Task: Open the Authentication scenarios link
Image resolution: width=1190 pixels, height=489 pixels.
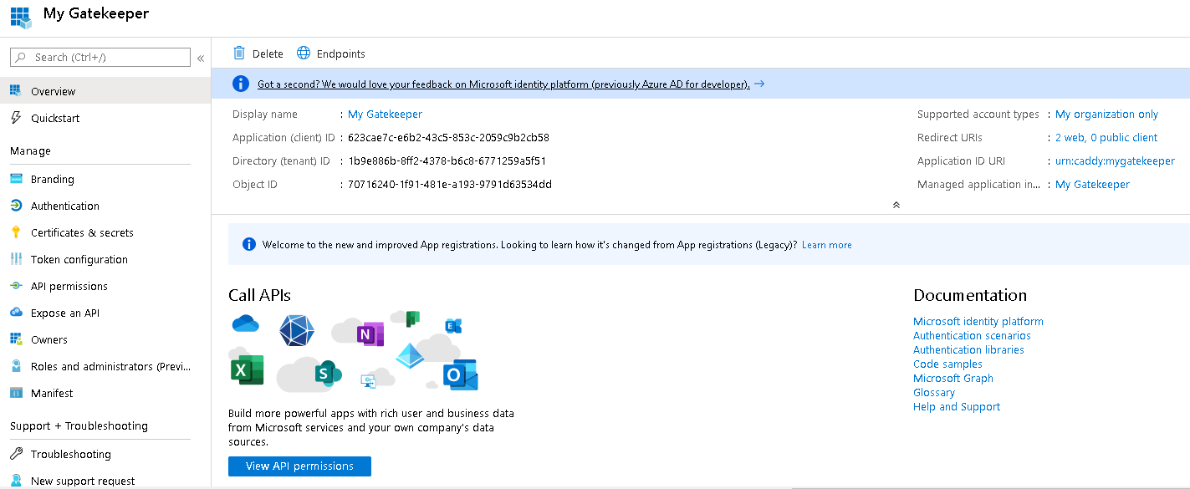Action: coord(972,335)
